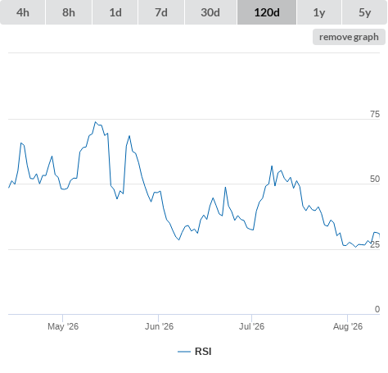This screenshot has height=373, width=388.
Task: Click the active 120d range tab
Action: pyautogui.click(x=267, y=12)
